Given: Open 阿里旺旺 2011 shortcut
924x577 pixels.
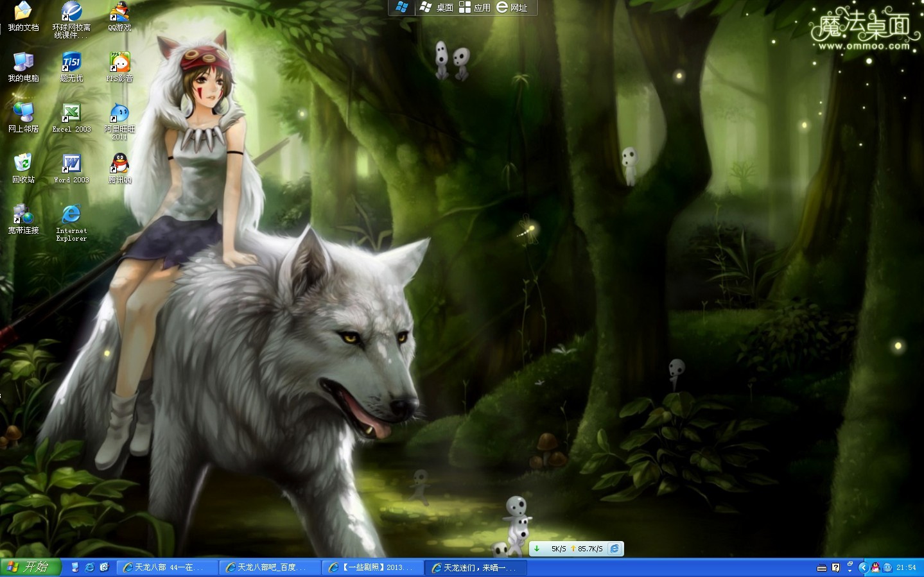Looking at the screenshot, I should [119, 121].
